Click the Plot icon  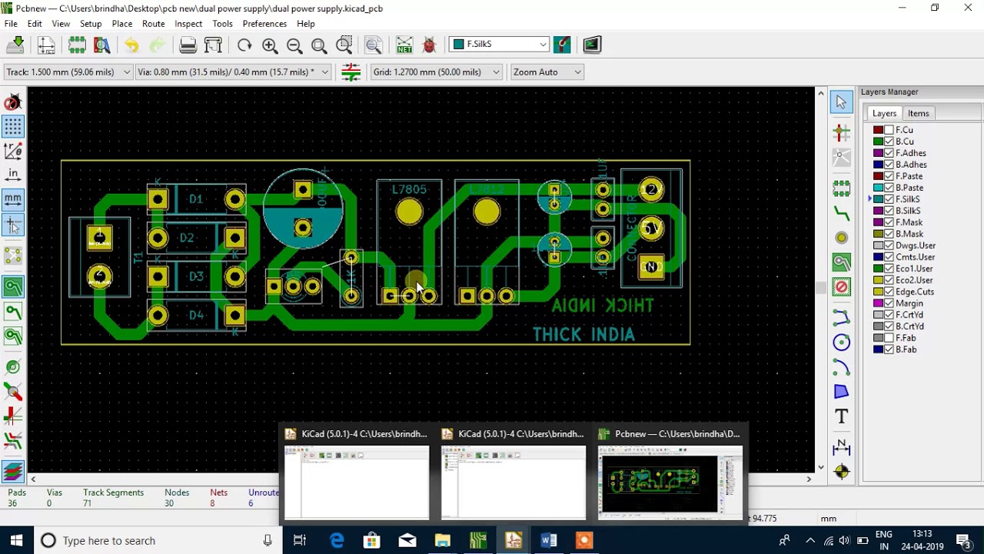(x=214, y=45)
